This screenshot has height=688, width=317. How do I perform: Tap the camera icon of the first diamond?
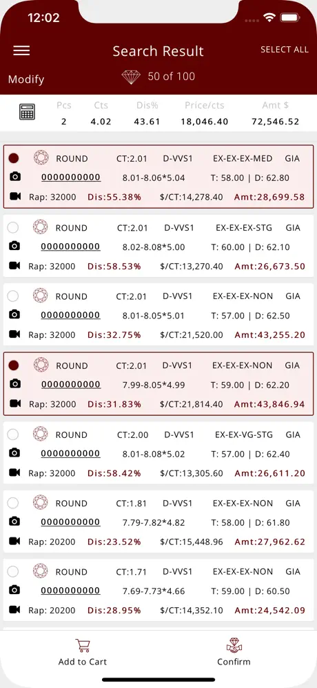pyautogui.click(x=15, y=177)
